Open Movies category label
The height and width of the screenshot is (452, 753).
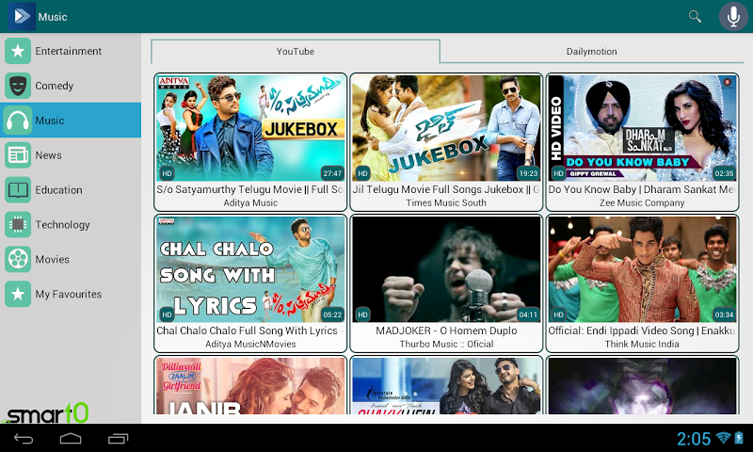53,259
